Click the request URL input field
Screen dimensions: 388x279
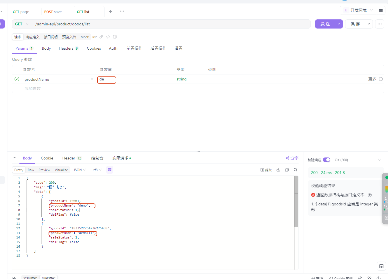[171, 24]
